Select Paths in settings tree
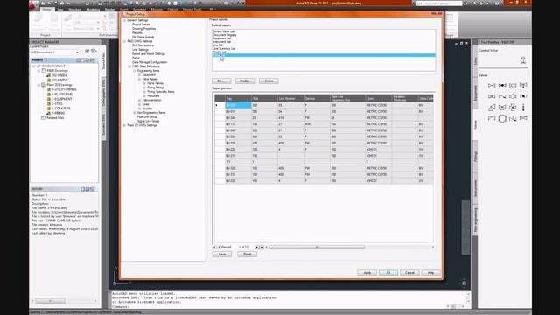Viewport: 560px width, 315px height. (136, 58)
